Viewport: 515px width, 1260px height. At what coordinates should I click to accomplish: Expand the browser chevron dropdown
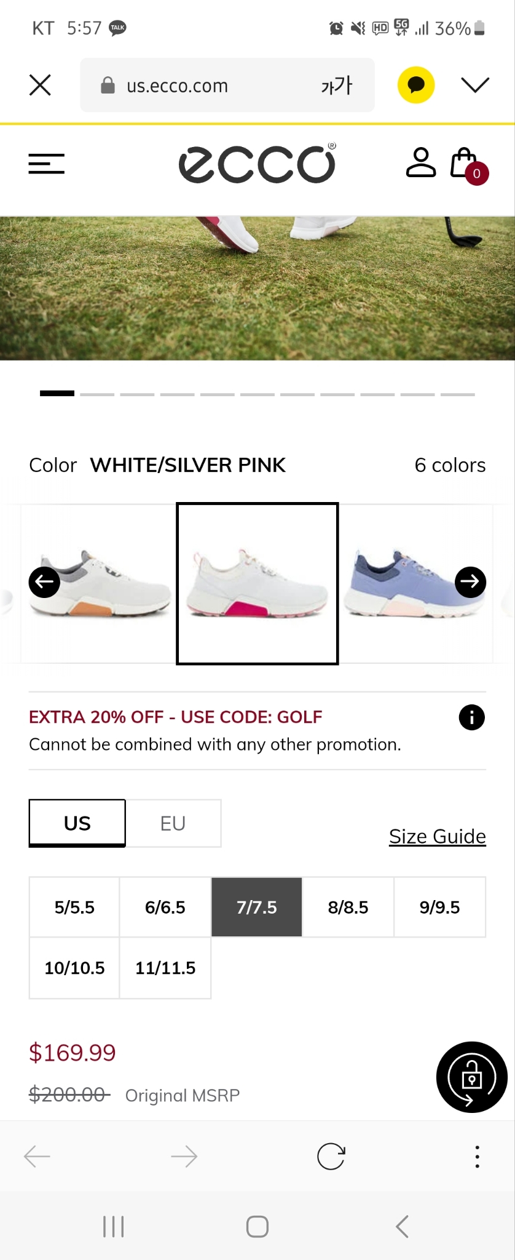point(475,85)
